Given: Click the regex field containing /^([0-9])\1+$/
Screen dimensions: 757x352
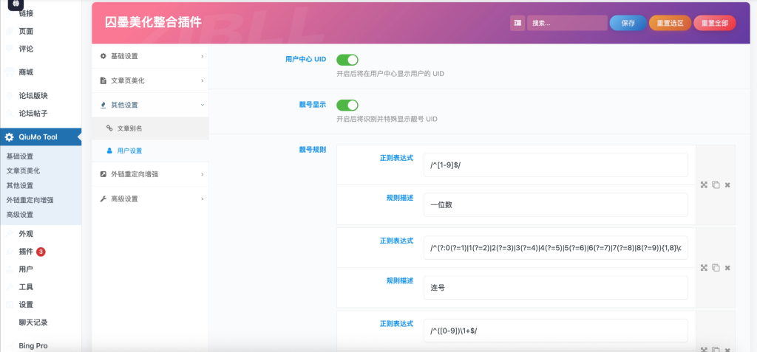Looking at the screenshot, I should [x=556, y=331].
